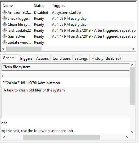Select the check logge... task icon
139x143 pixels.
(4, 19)
